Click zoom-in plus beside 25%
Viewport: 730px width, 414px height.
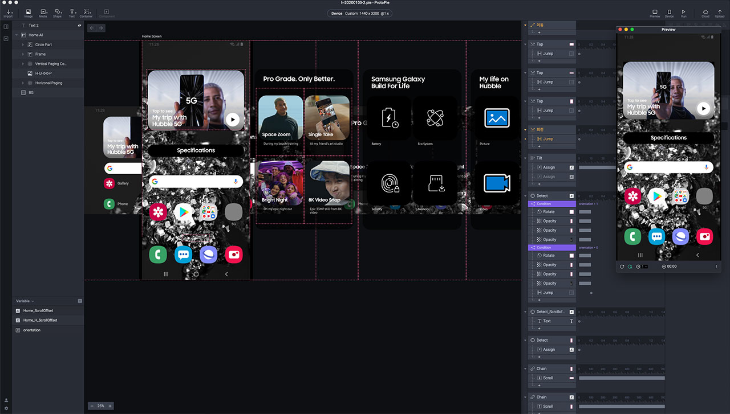pyautogui.click(x=110, y=406)
